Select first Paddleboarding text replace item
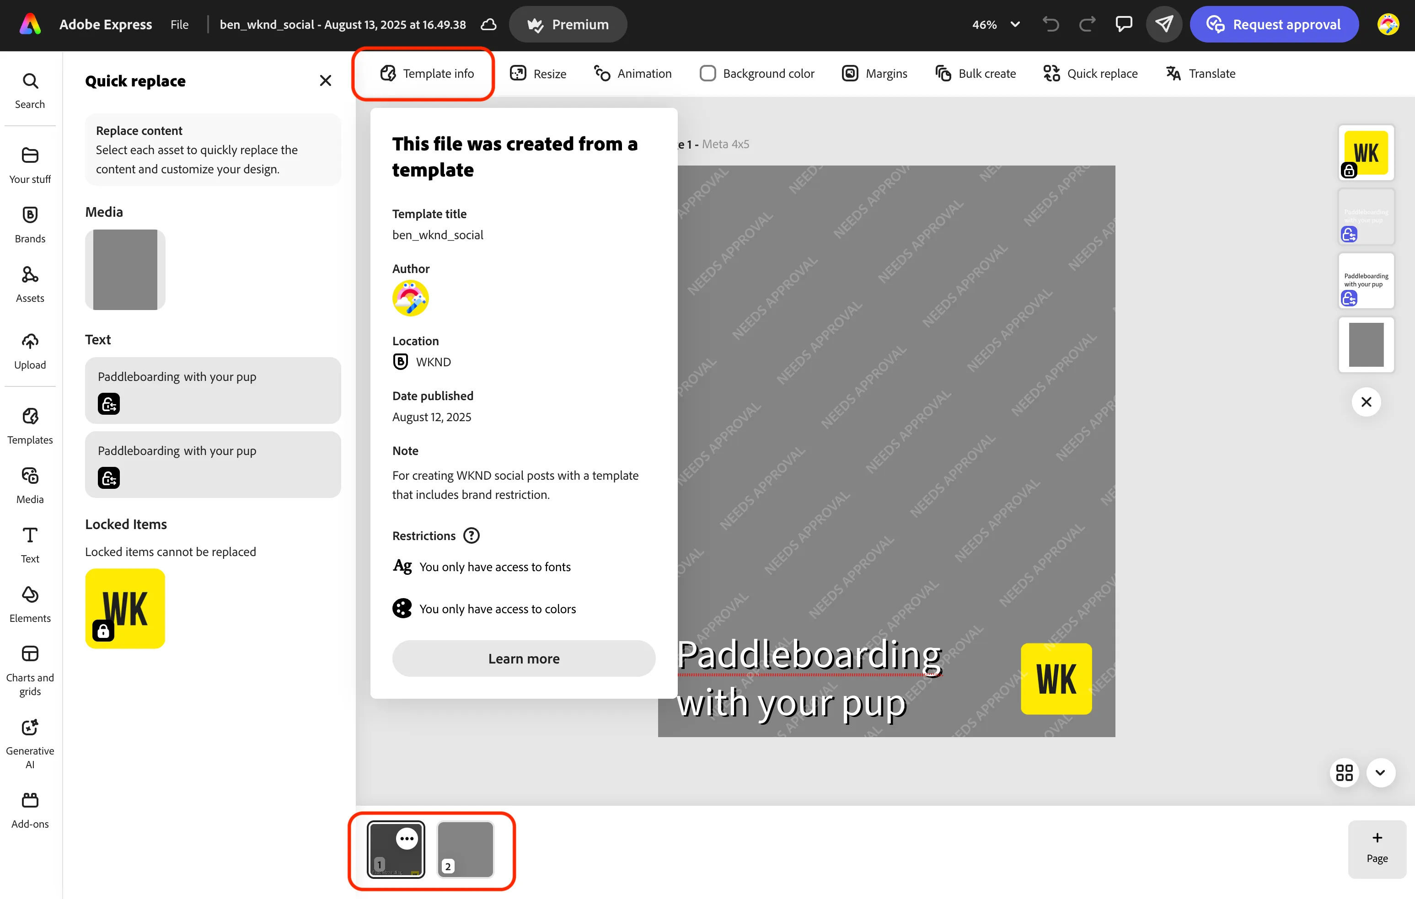The image size is (1415, 899). click(x=213, y=390)
